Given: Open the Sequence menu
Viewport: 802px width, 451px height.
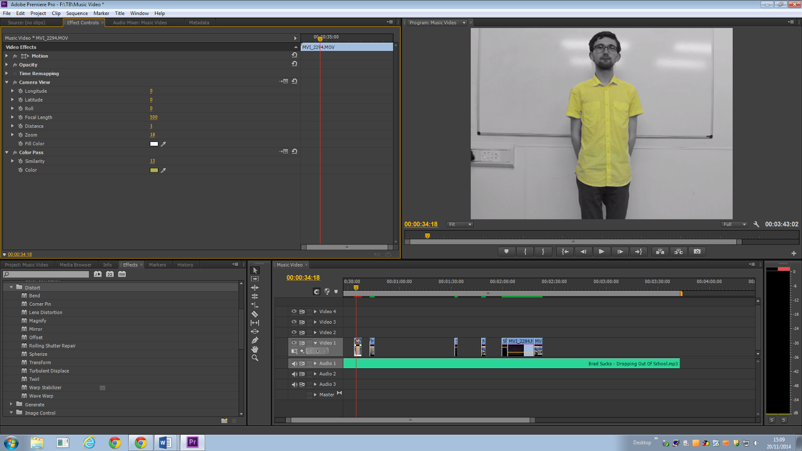Looking at the screenshot, I should pyautogui.click(x=77, y=14).
